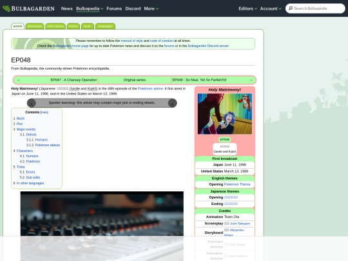Viewport: 348px width, 261px height.
Task: Jump to Dub edits in contents
Action: coord(33,177)
